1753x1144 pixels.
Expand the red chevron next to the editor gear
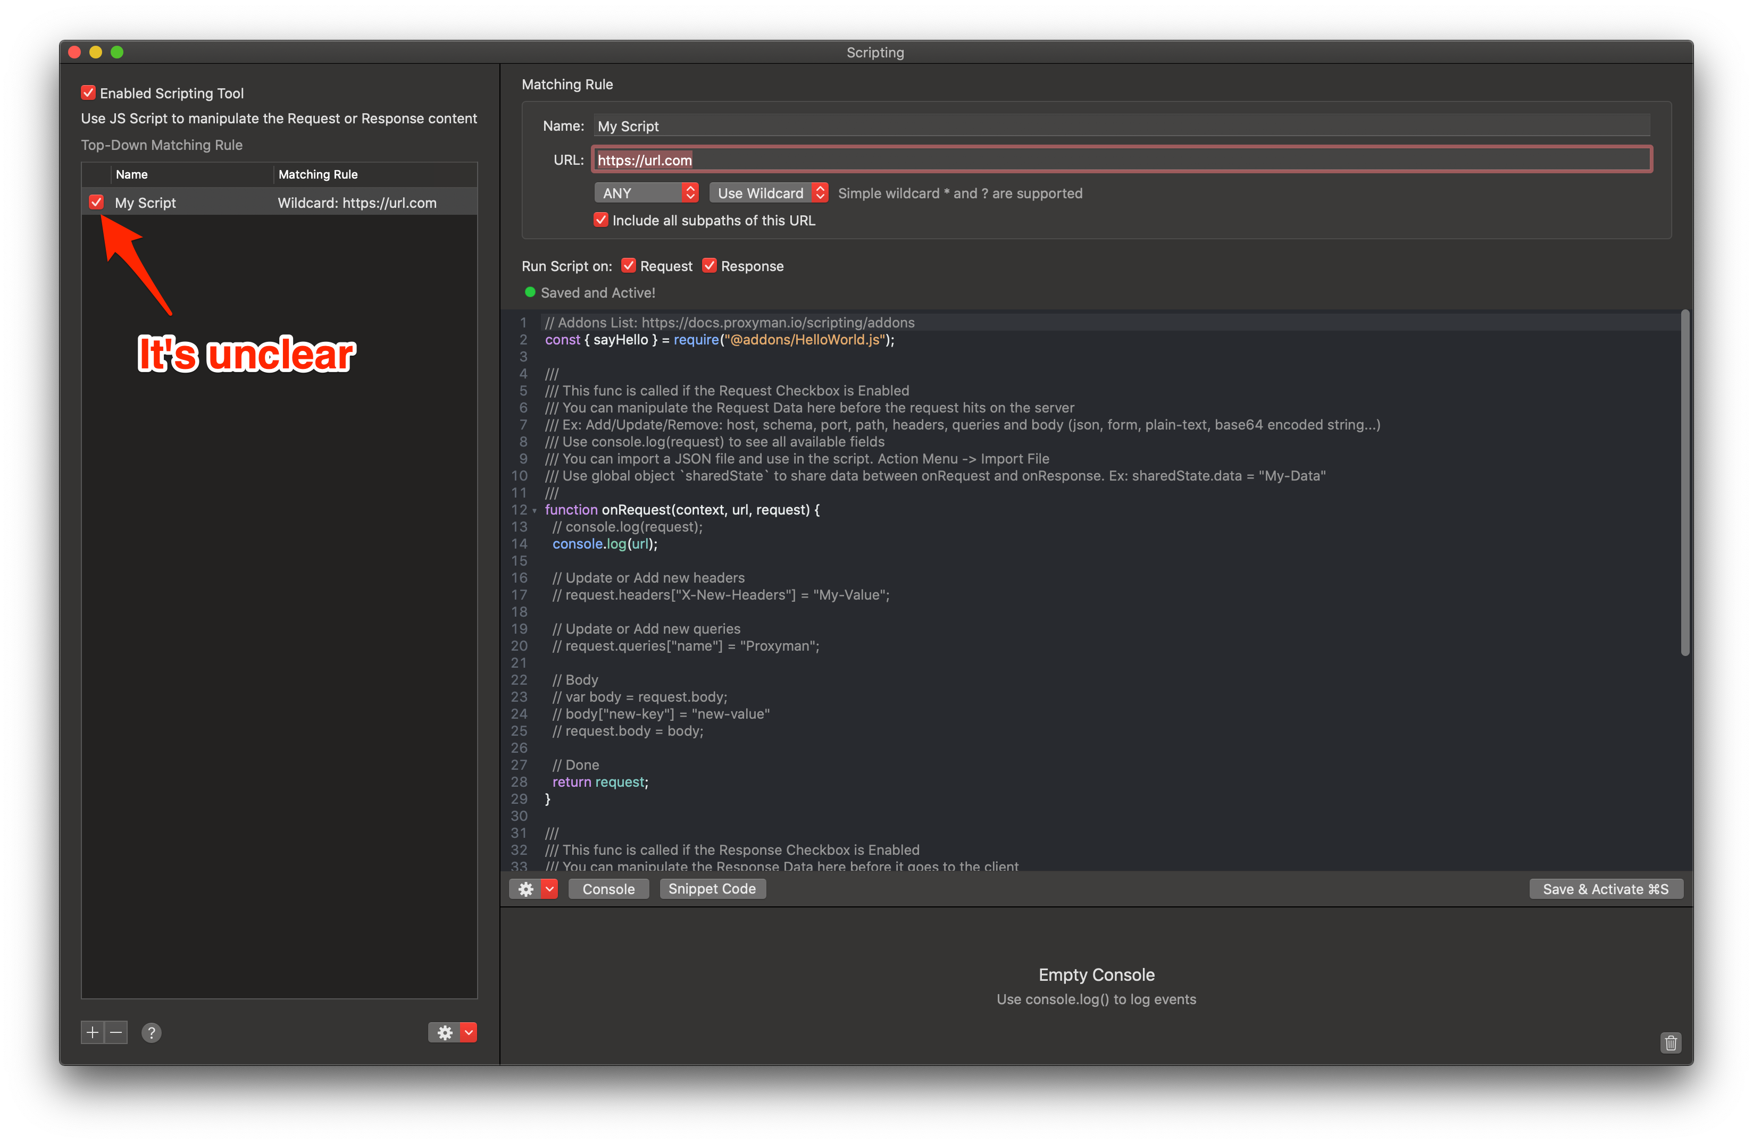[548, 888]
